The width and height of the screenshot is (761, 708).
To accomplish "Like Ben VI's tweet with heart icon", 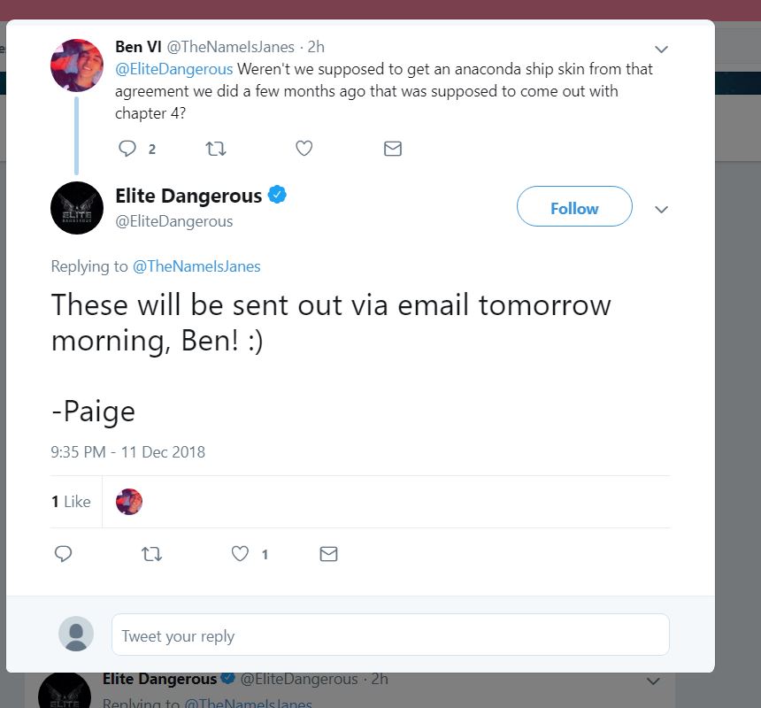I will click(304, 148).
